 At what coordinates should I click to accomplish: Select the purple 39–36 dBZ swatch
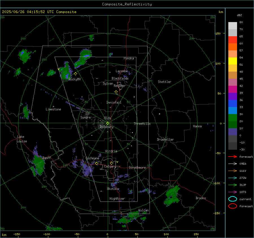[233, 97]
